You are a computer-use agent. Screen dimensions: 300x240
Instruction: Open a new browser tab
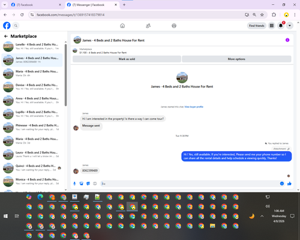coord(124,5)
